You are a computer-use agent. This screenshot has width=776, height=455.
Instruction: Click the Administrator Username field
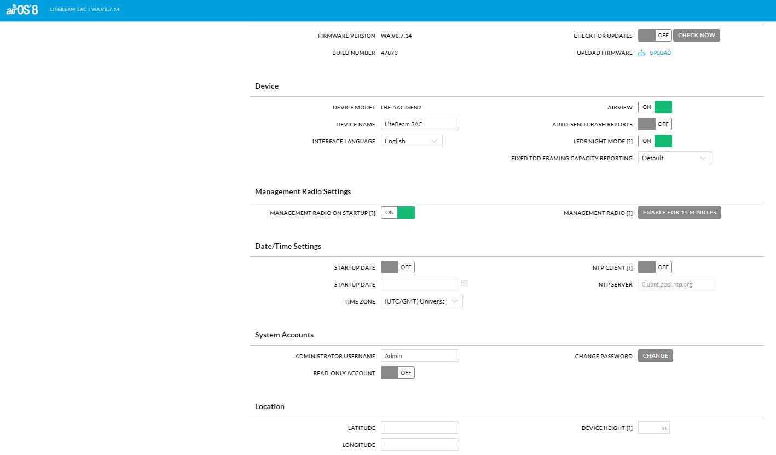tap(419, 356)
